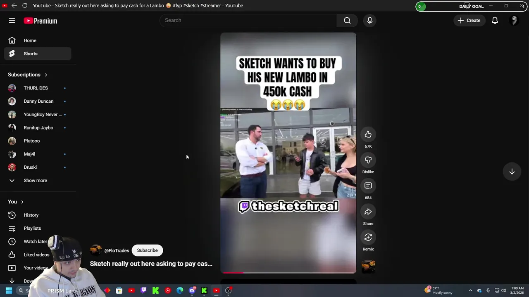Remix this Short

point(368,238)
